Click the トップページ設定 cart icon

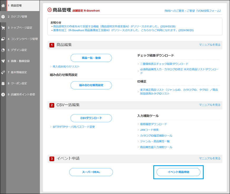pos(3,27)
